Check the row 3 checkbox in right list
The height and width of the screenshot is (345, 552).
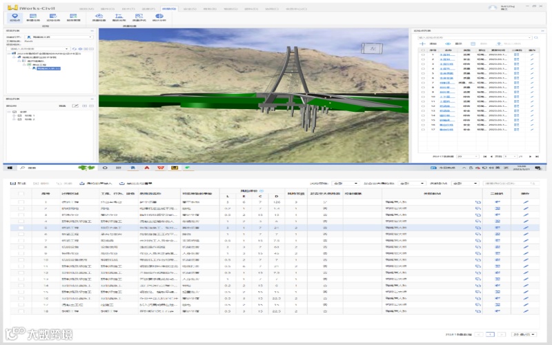pyautogui.click(x=422, y=64)
